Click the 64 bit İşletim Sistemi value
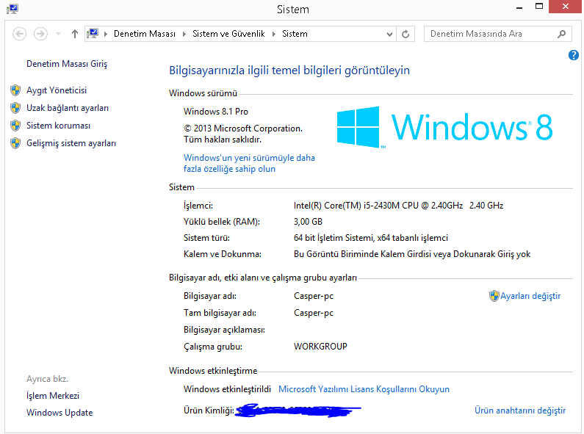Image resolution: width=584 pixels, height=434 pixels. pyautogui.click(x=370, y=238)
